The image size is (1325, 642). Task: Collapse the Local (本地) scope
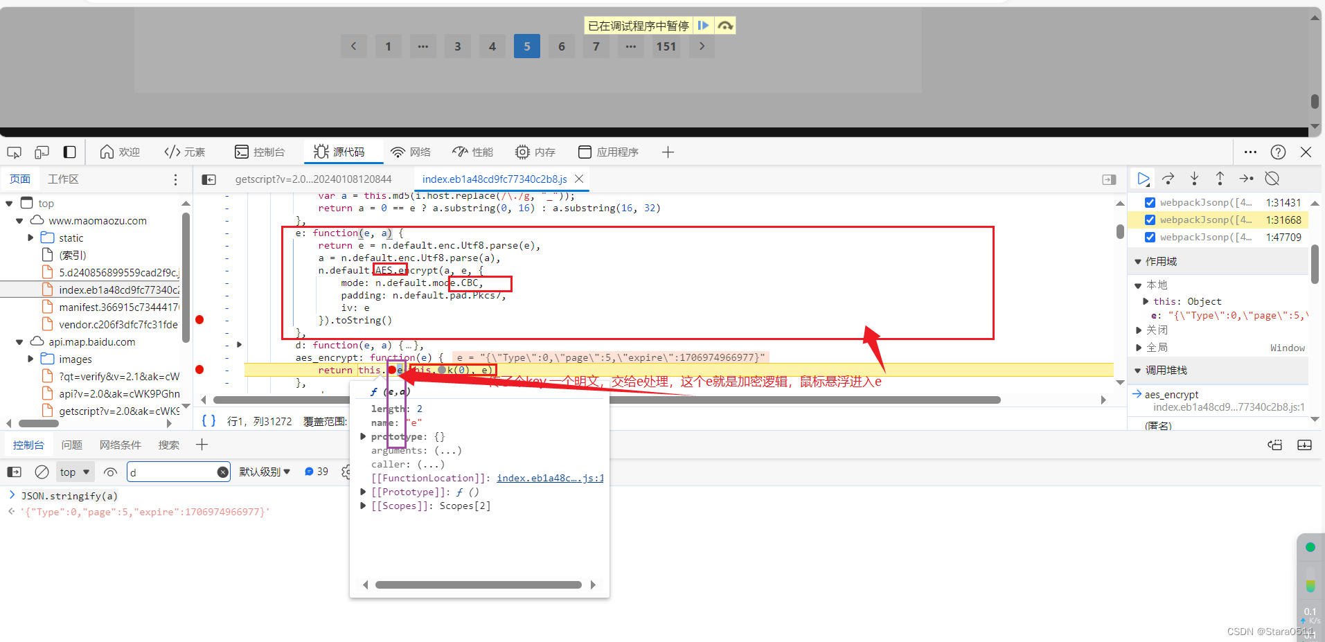coord(1137,285)
